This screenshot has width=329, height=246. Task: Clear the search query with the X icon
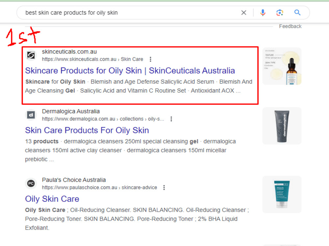(x=243, y=13)
